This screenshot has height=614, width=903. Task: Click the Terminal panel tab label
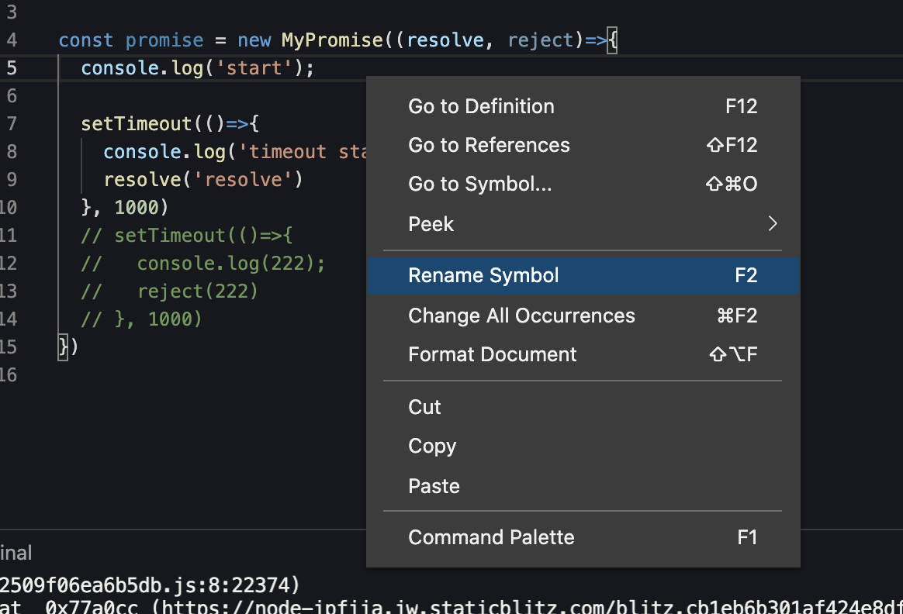coord(16,553)
